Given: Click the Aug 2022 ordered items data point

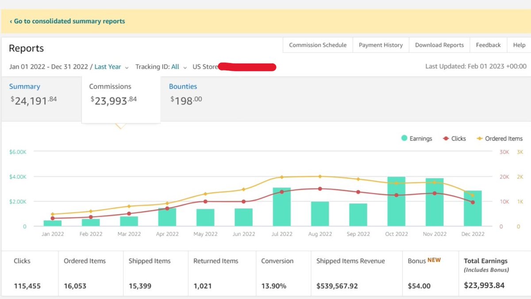Looking at the screenshot, I should coord(320,176).
